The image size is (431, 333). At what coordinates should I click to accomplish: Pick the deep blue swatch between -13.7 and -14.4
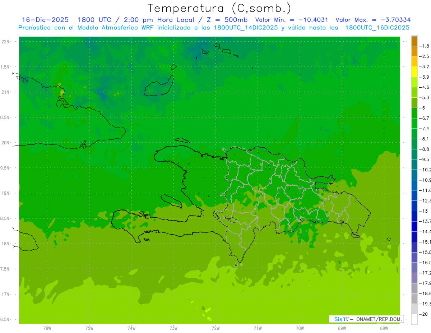pyautogui.click(x=414, y=226)
